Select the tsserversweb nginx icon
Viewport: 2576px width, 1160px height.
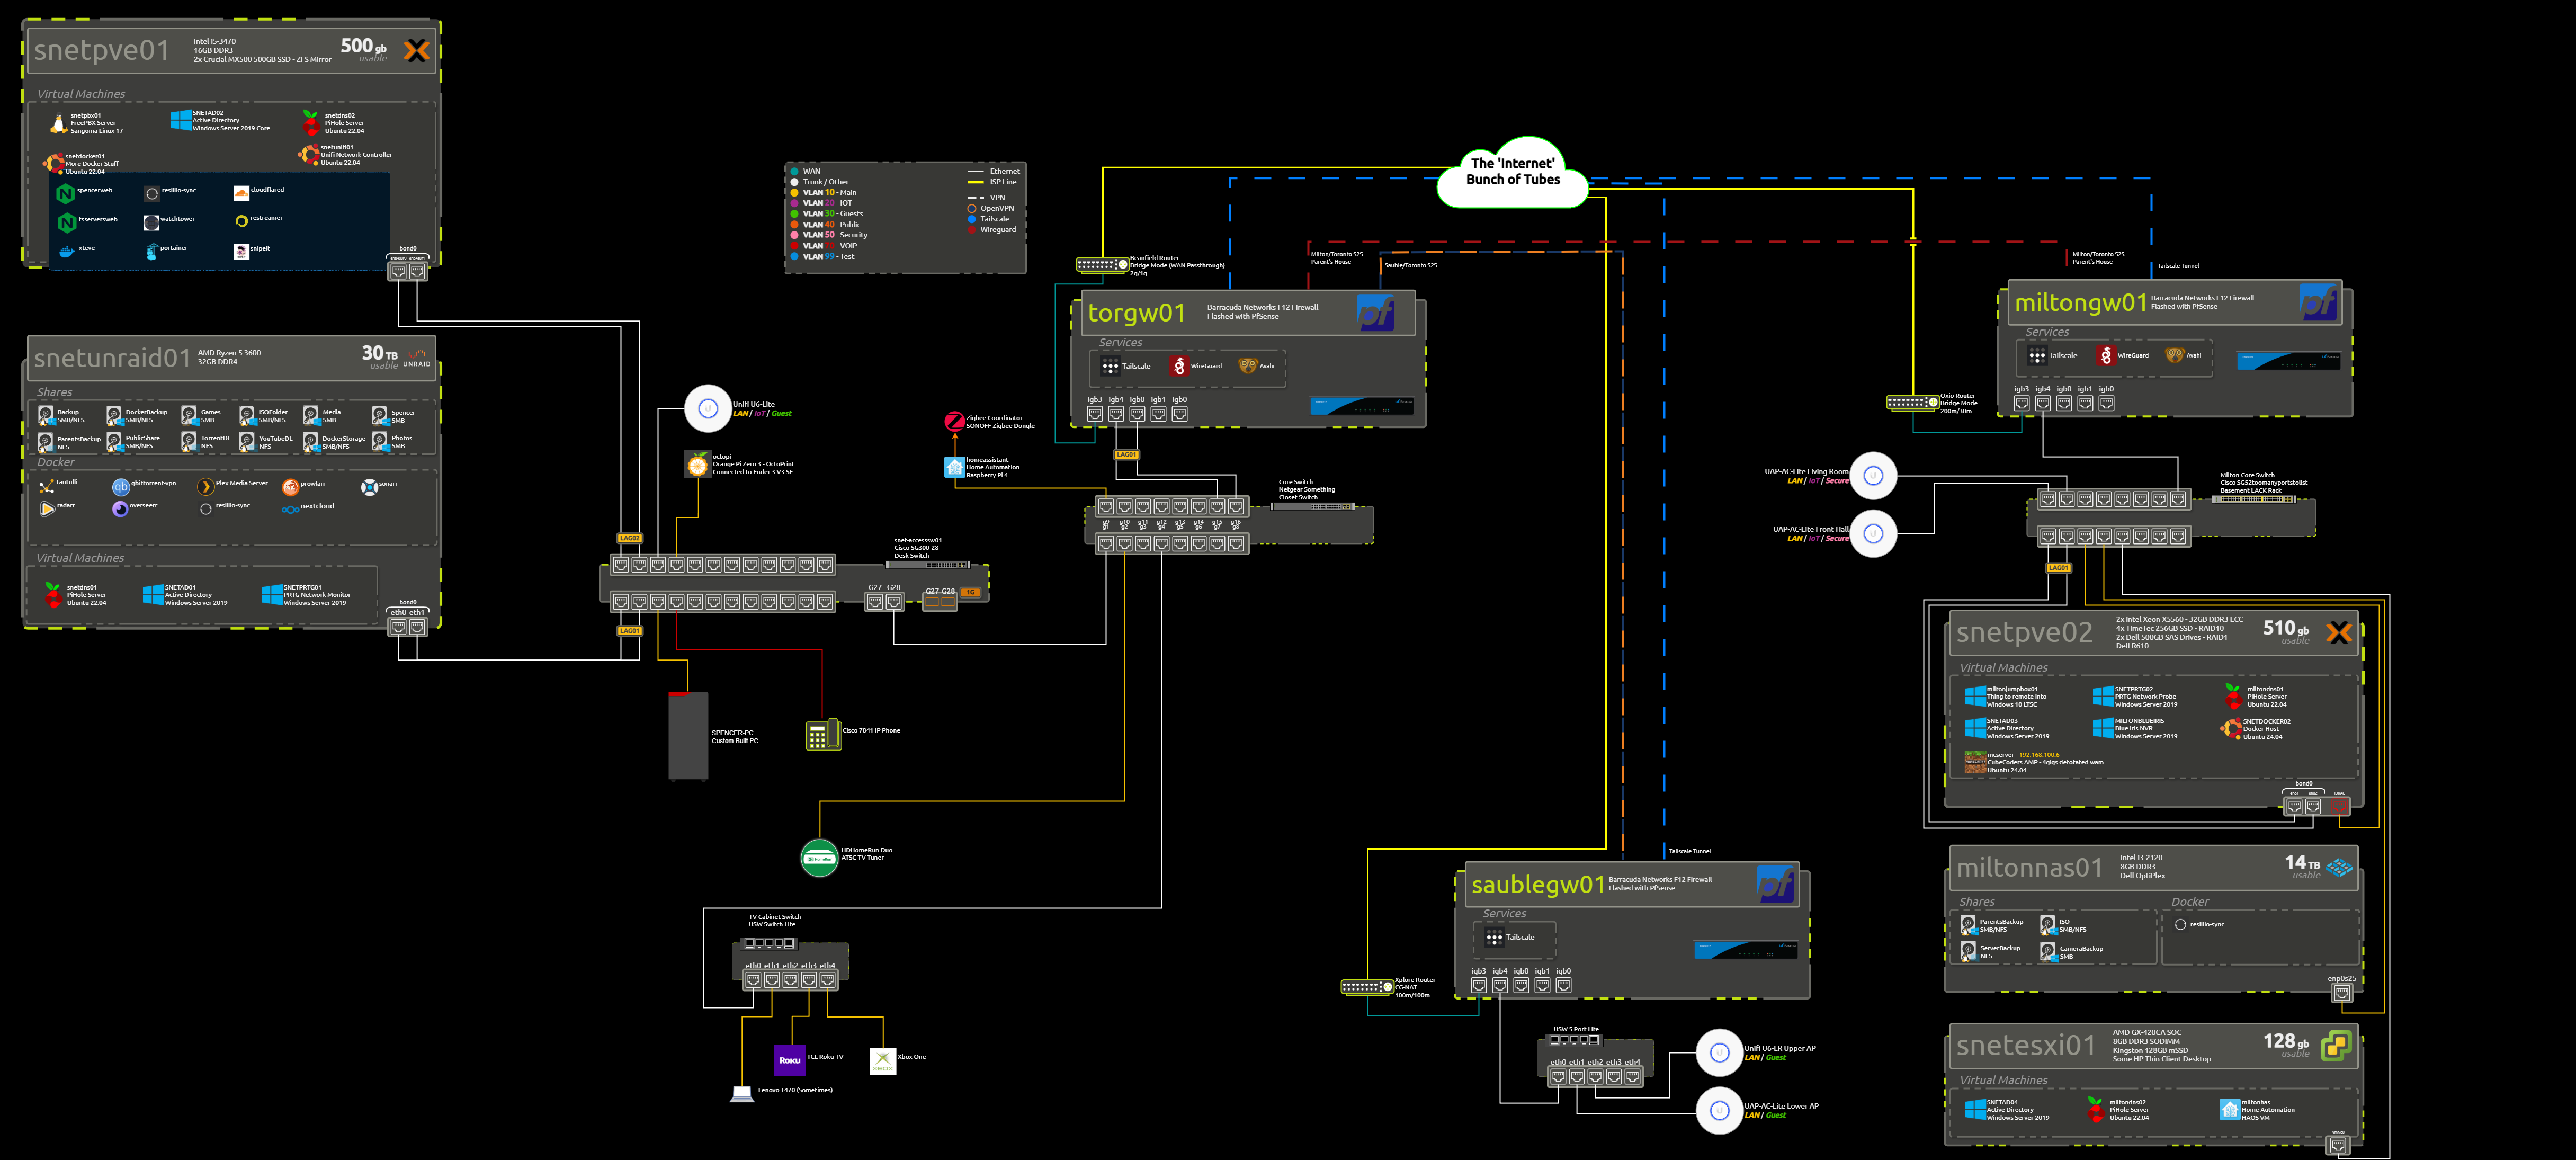click(x=66, y=222)
